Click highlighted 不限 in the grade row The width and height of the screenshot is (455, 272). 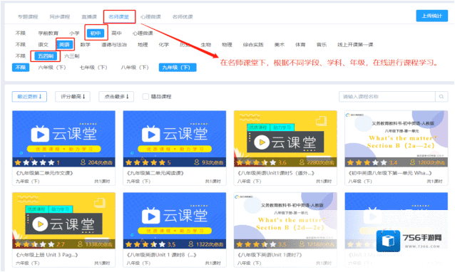click(x=21, y=68)
